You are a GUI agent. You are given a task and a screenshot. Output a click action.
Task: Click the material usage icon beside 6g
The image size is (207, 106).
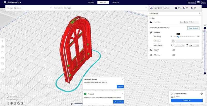pos(172,97)
